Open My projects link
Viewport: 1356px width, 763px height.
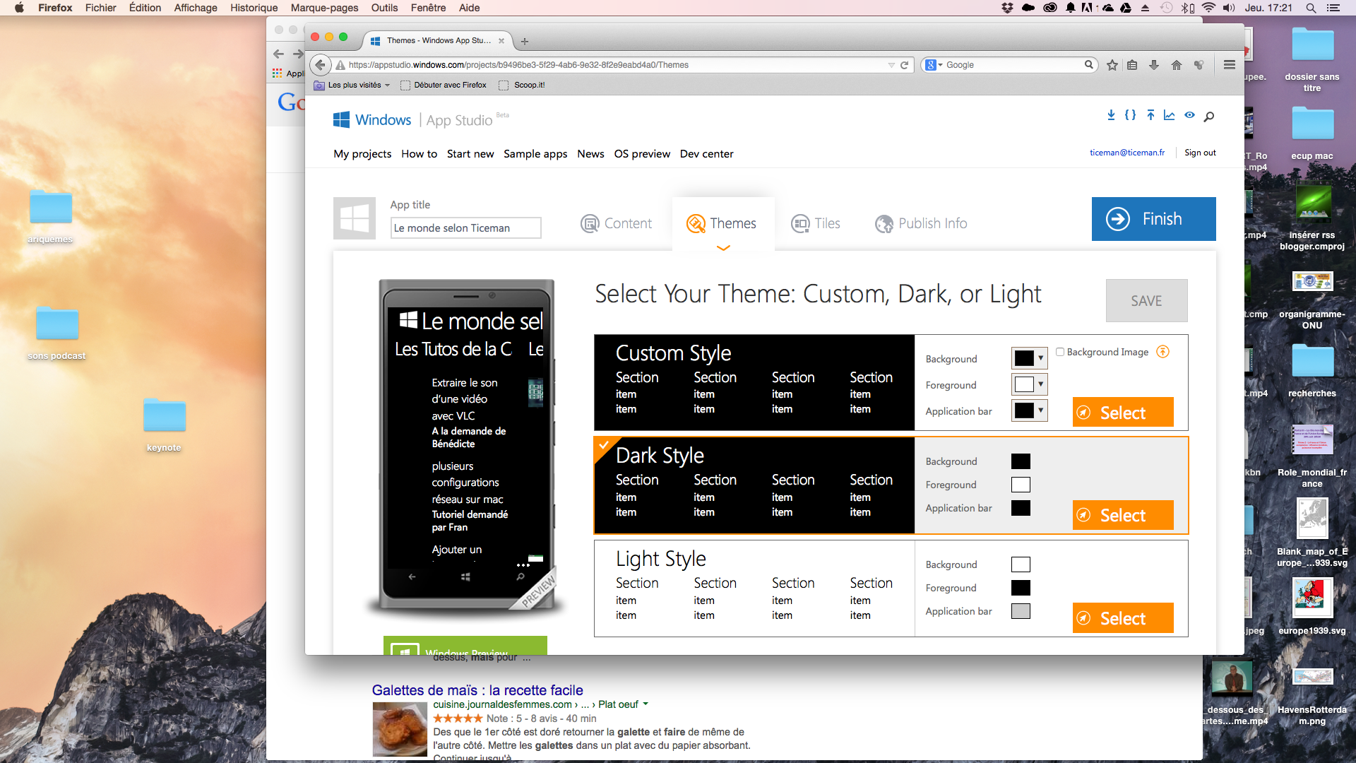(x=362, y=154)
